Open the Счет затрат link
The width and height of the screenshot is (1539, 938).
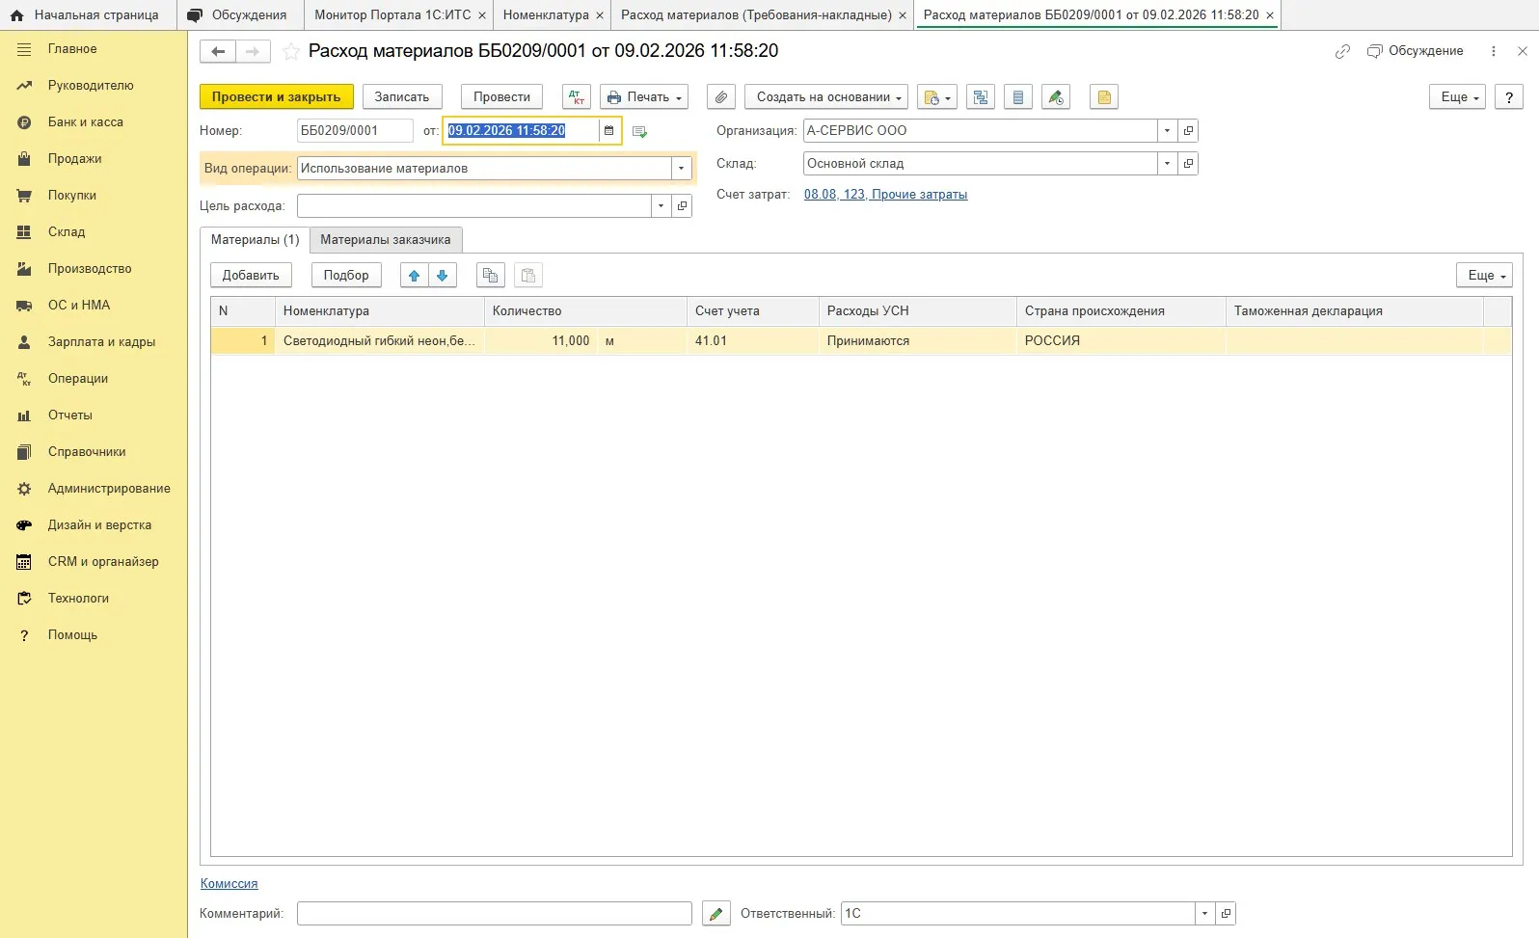pyautogui.click(x=885, y=195)
